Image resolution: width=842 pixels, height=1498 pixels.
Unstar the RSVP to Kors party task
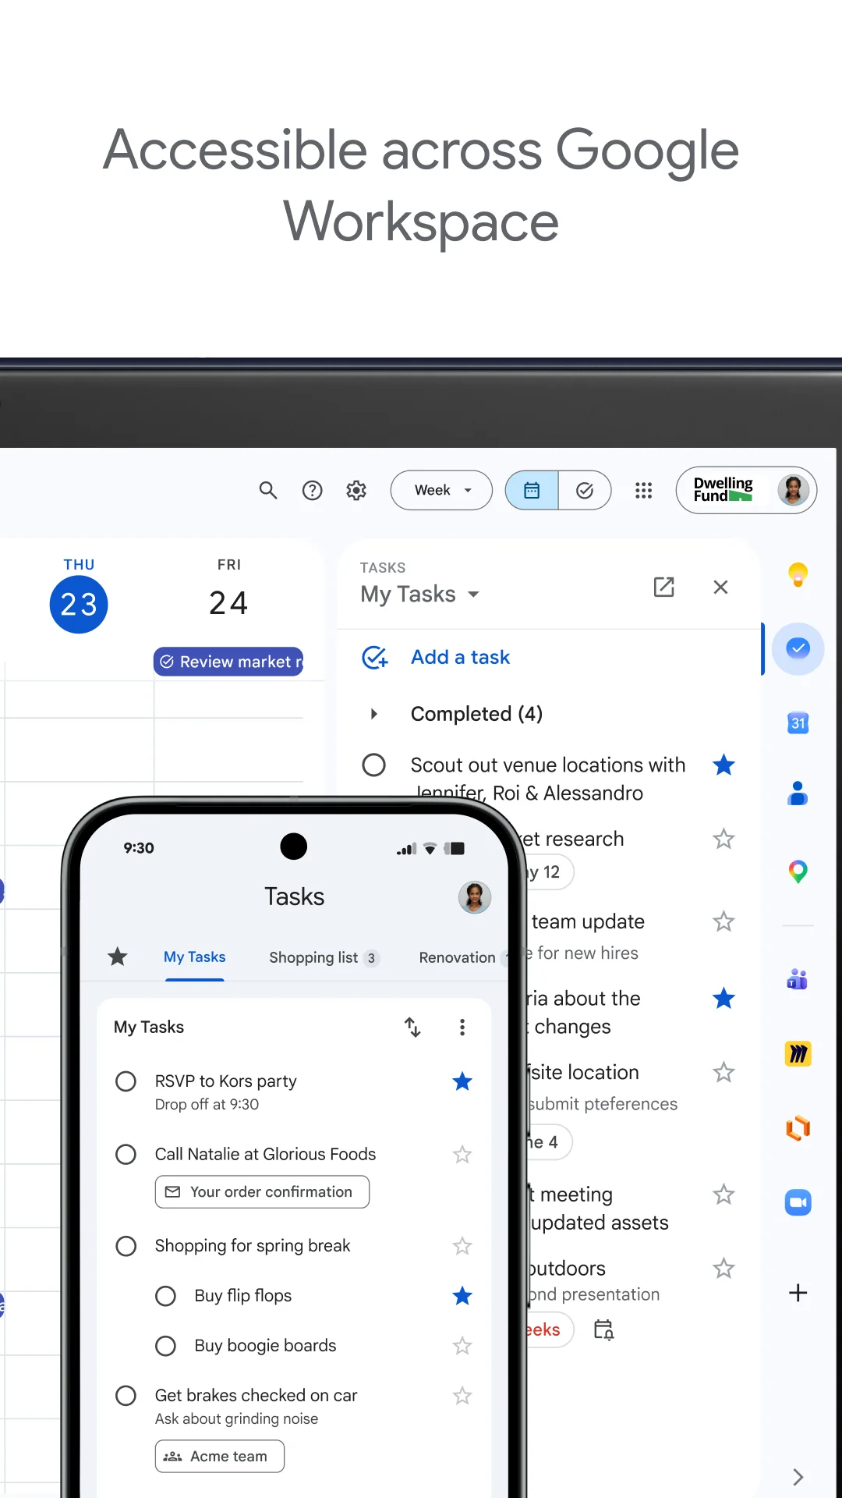point(462,1081)
